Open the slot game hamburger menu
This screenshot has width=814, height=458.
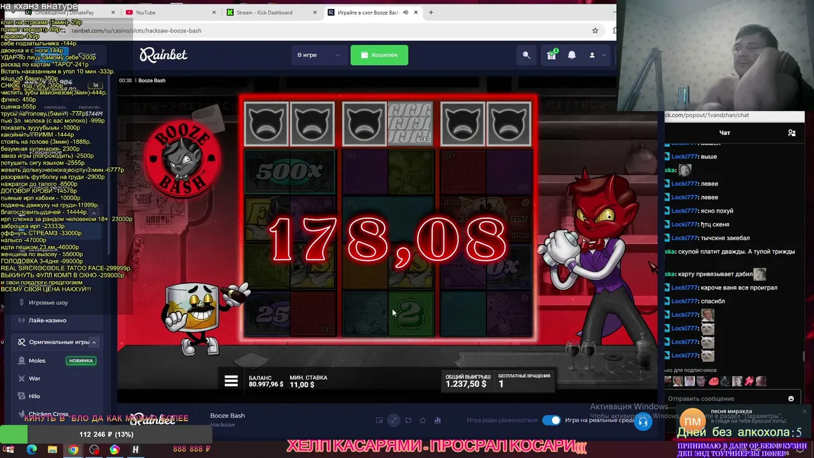point(231,381)
